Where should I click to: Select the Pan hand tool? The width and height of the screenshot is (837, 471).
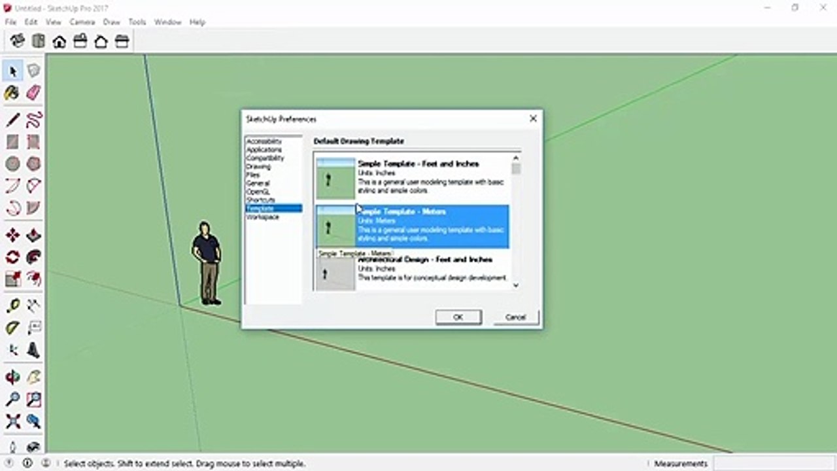click(x=33, y=377)
